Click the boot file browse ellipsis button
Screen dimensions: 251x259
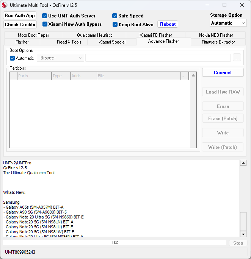pos(237,58)
